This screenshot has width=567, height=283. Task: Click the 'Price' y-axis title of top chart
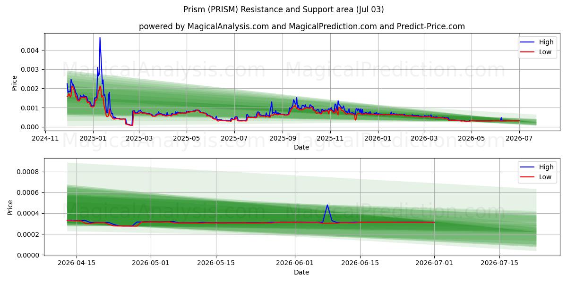[14, 83]
